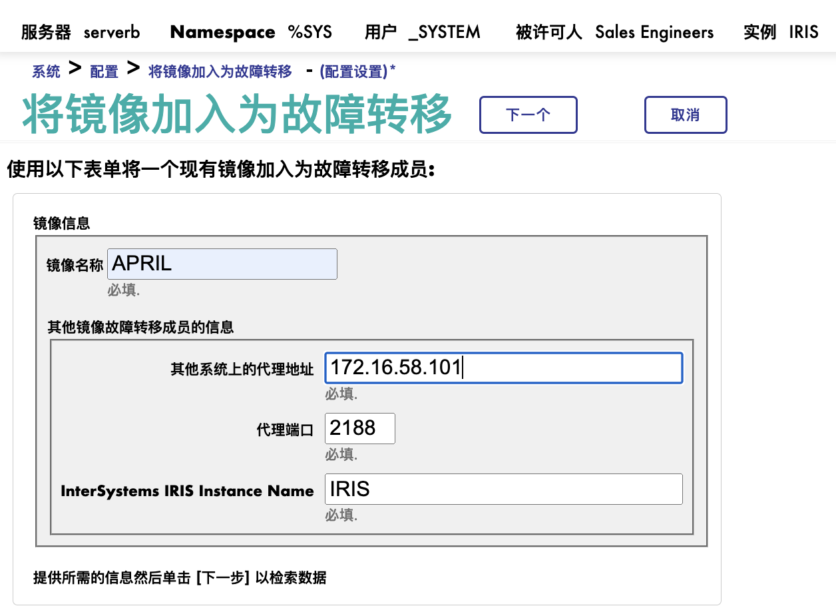Click the Sales Engineers licensee entry in header
Screen dimensions: 836x610
[654, 31]
